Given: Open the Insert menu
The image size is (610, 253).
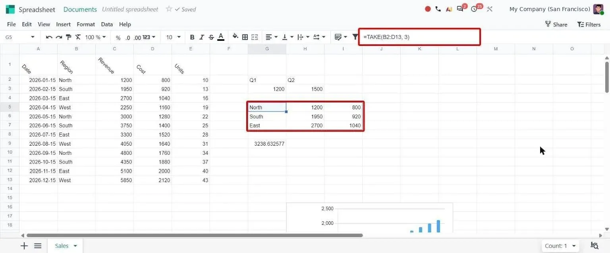Looking at the screenshot, I should 64,24.
